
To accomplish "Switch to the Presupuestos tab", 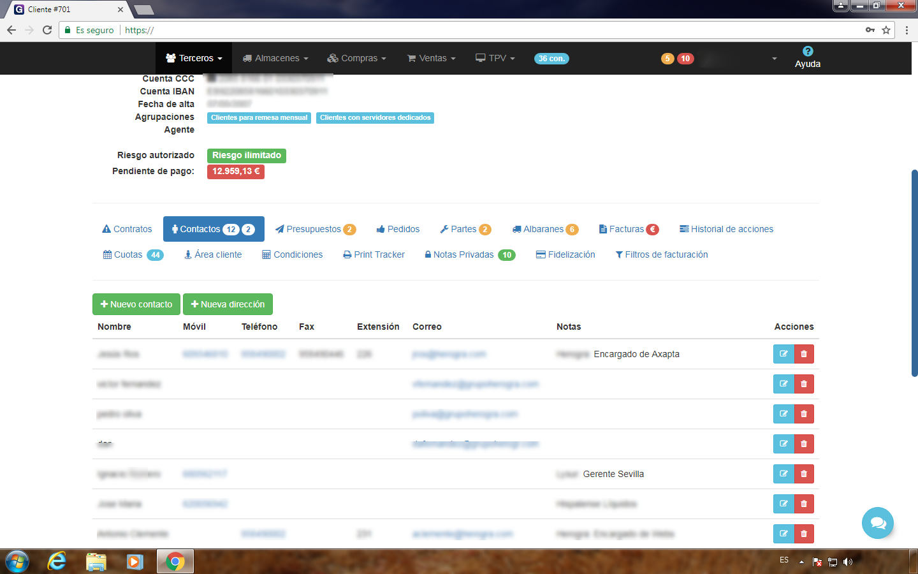I will pyautogui.click(x=315, y=229).
